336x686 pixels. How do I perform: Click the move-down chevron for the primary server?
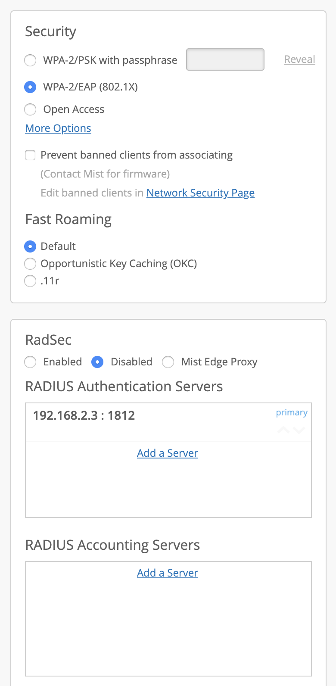[x=299, y=430]
